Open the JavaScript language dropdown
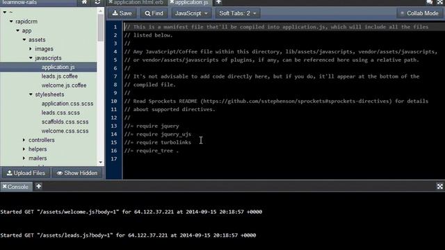Screen dimensions: 445x250 191,13
